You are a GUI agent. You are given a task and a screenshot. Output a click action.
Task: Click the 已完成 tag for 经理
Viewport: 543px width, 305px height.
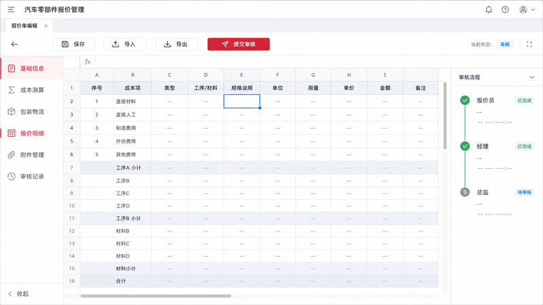[524, 146]
